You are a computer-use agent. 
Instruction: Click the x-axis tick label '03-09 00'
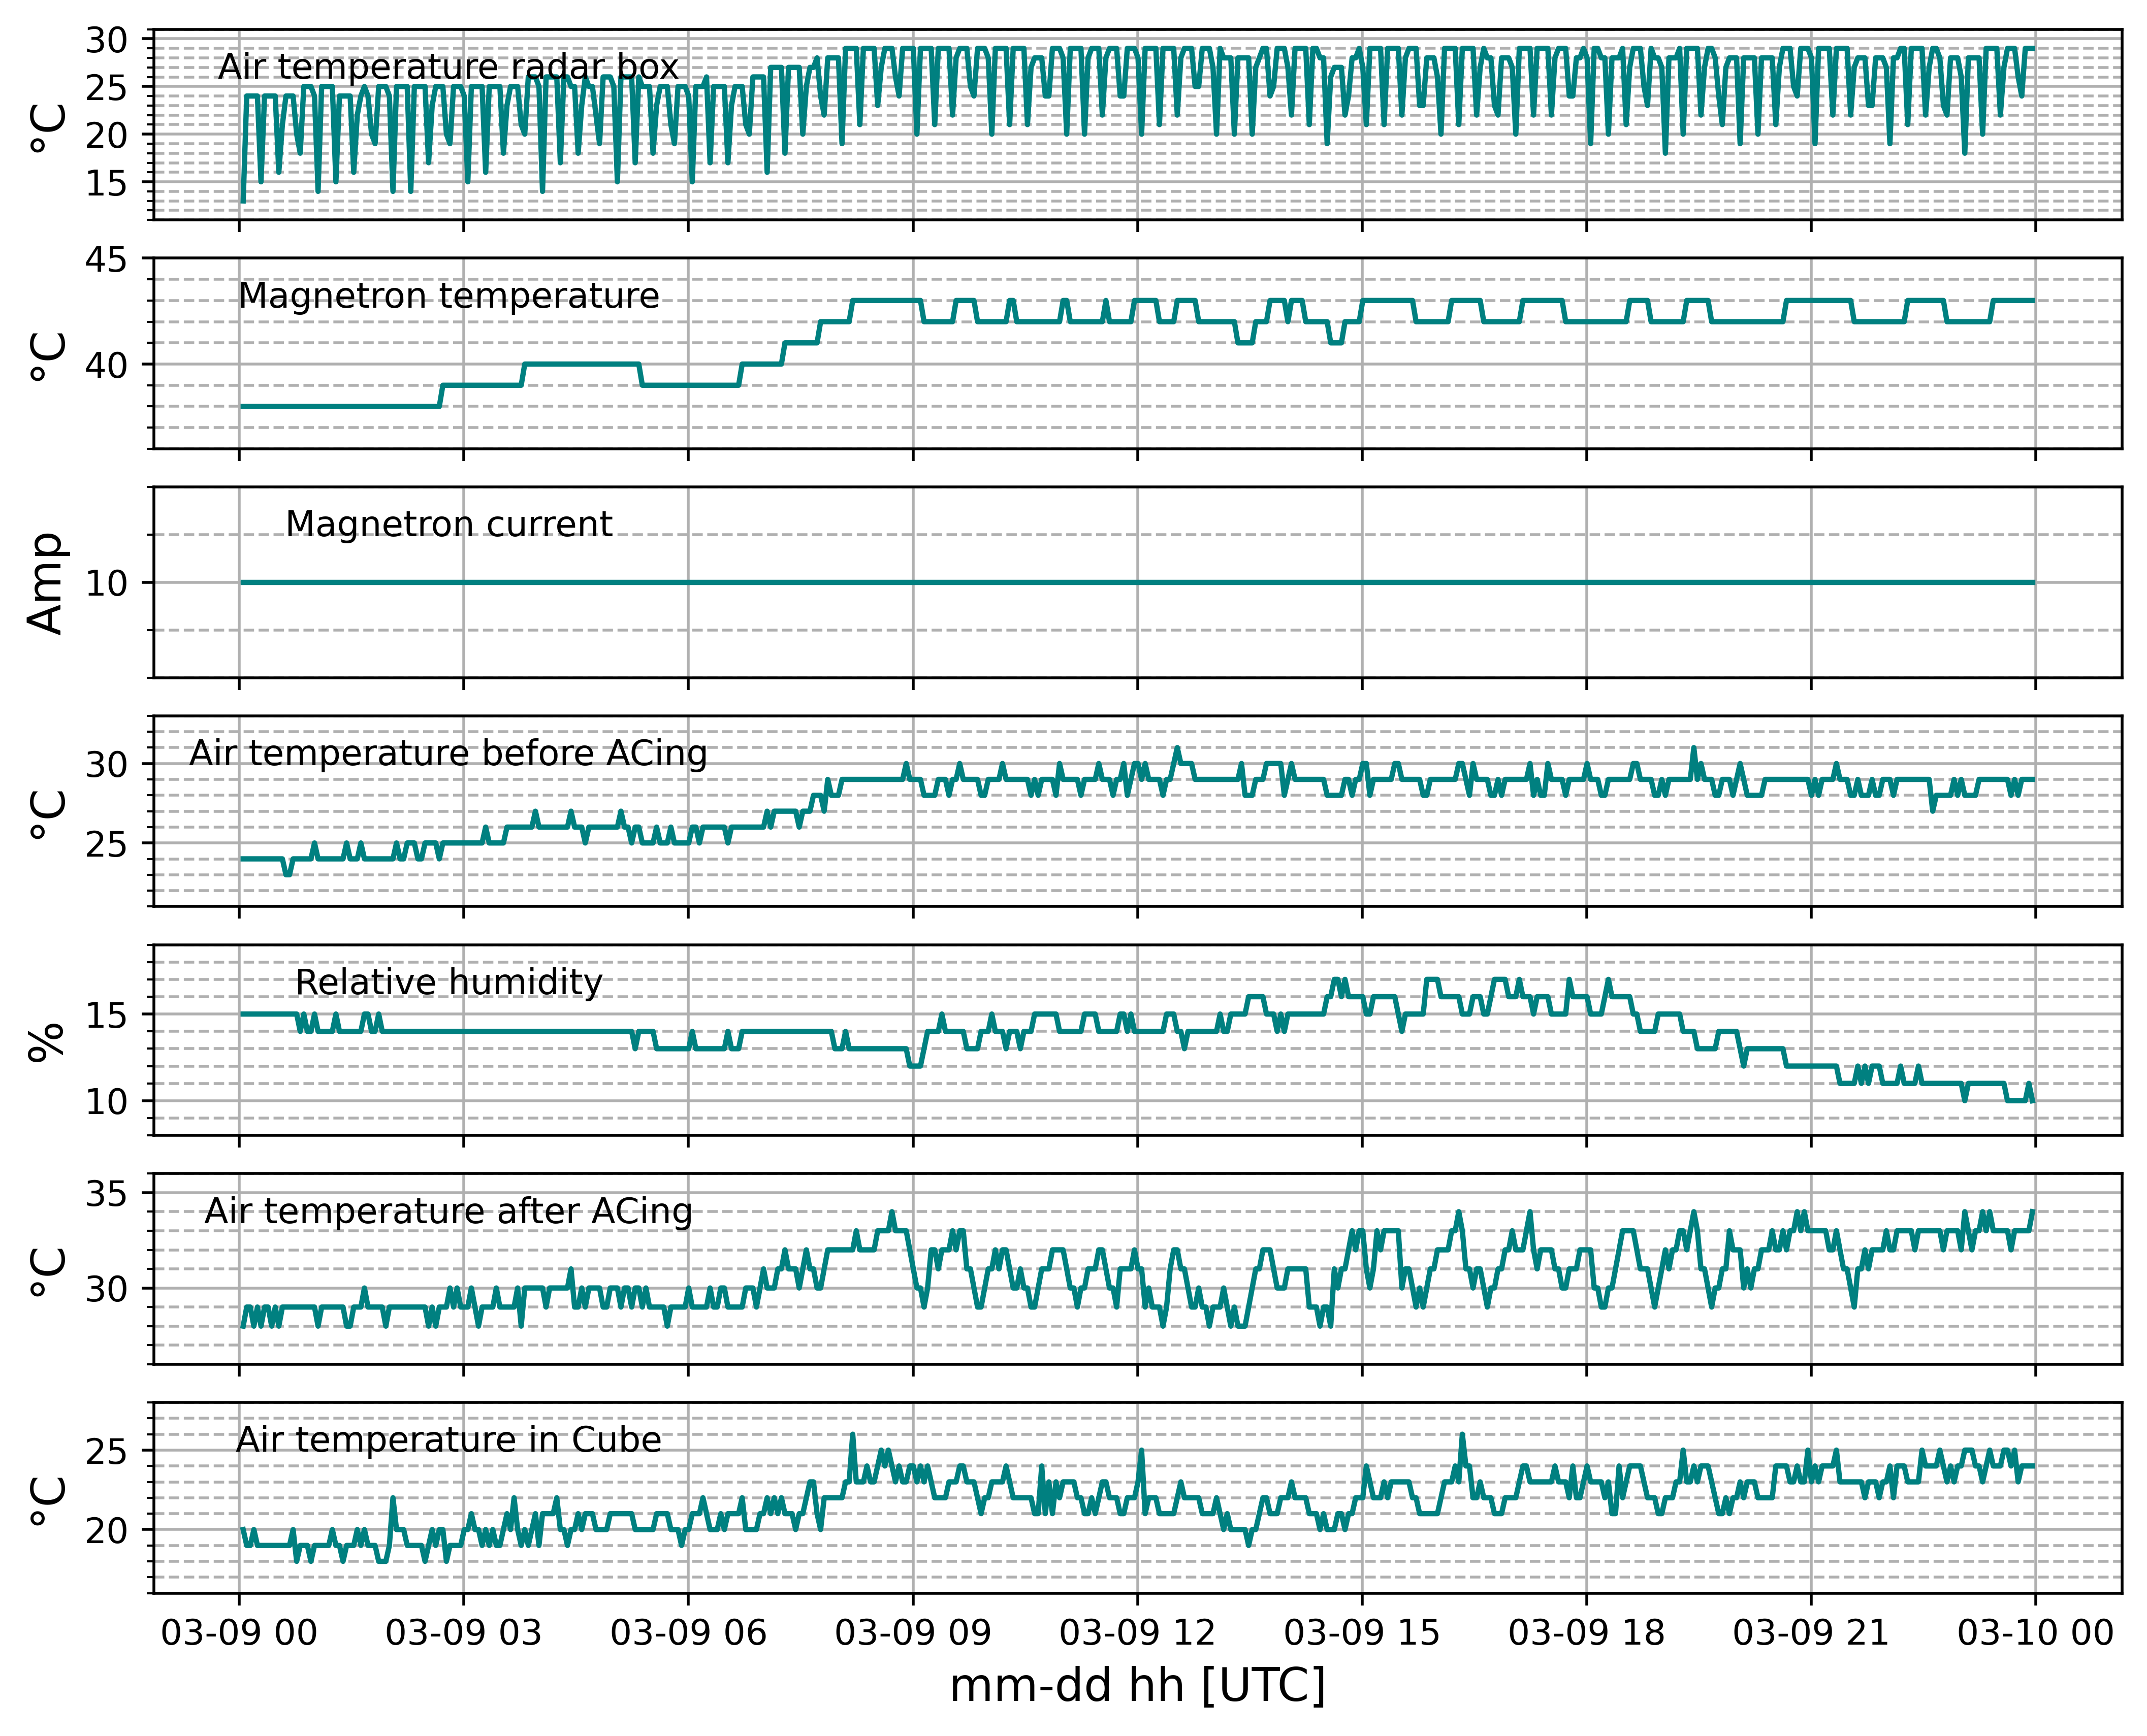(239, 1633)
